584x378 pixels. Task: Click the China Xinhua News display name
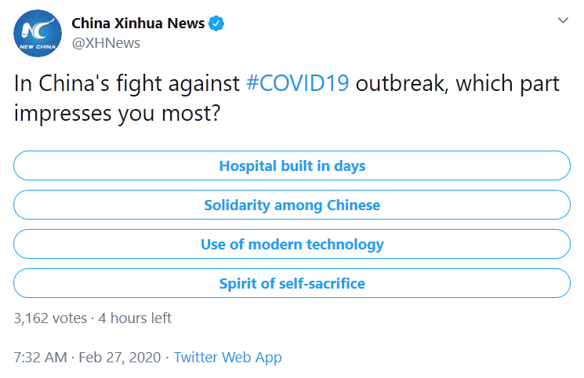click(x=138, y=23)
